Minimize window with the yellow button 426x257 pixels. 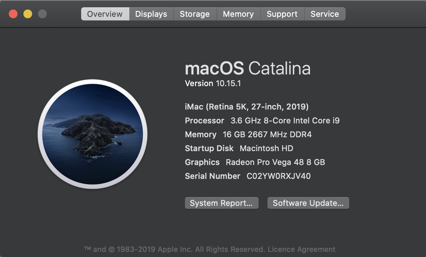coord(28,14)
